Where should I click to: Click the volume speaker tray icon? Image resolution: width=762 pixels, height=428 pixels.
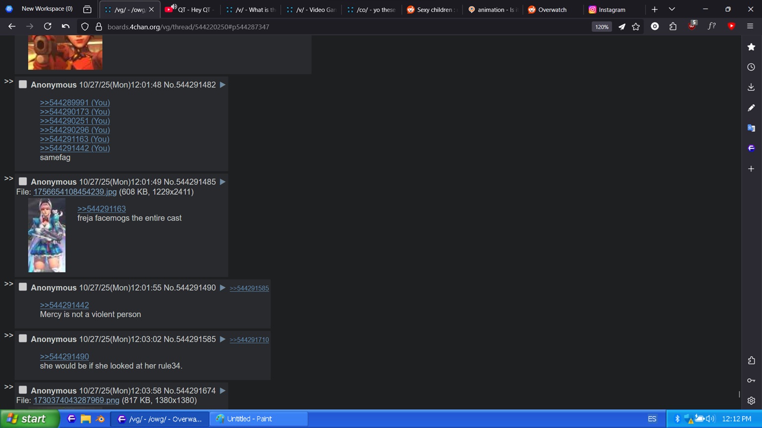pos(710,419)
